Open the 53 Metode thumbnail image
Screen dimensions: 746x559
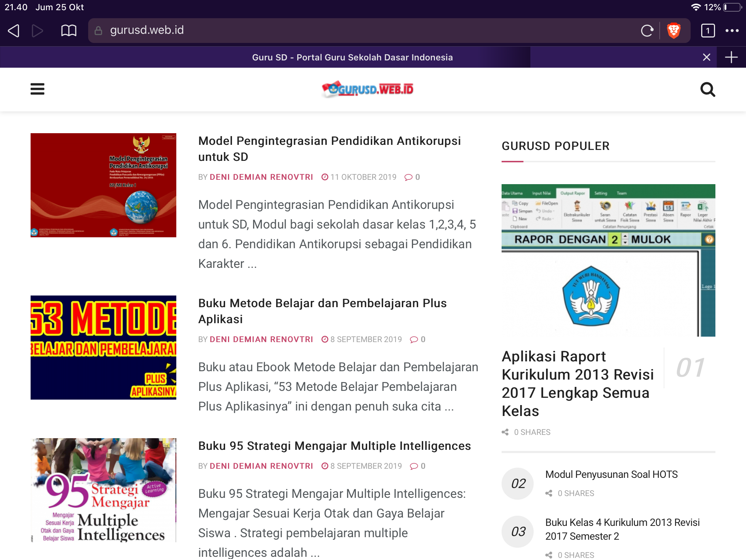pyautogui.click(x=103, y=347)
